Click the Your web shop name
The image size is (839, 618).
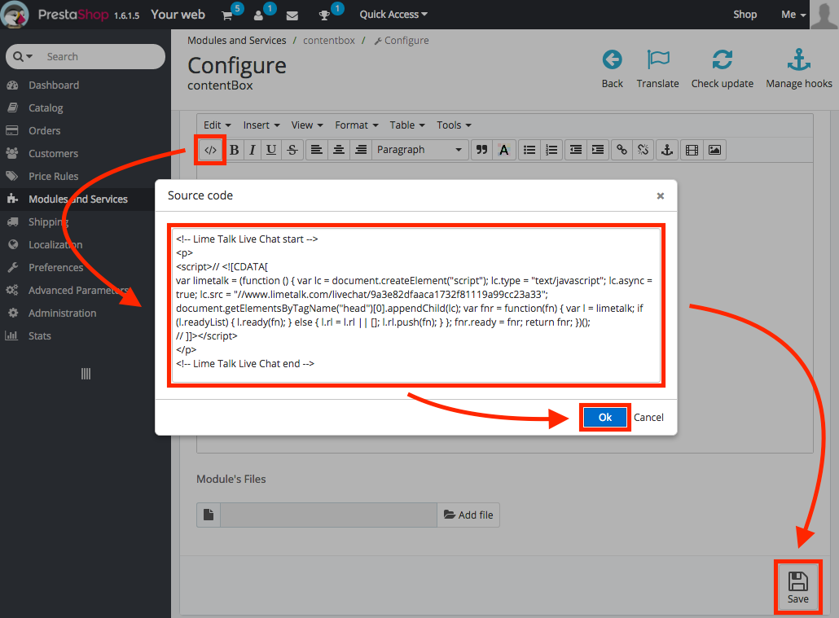[x=178, y=15]
